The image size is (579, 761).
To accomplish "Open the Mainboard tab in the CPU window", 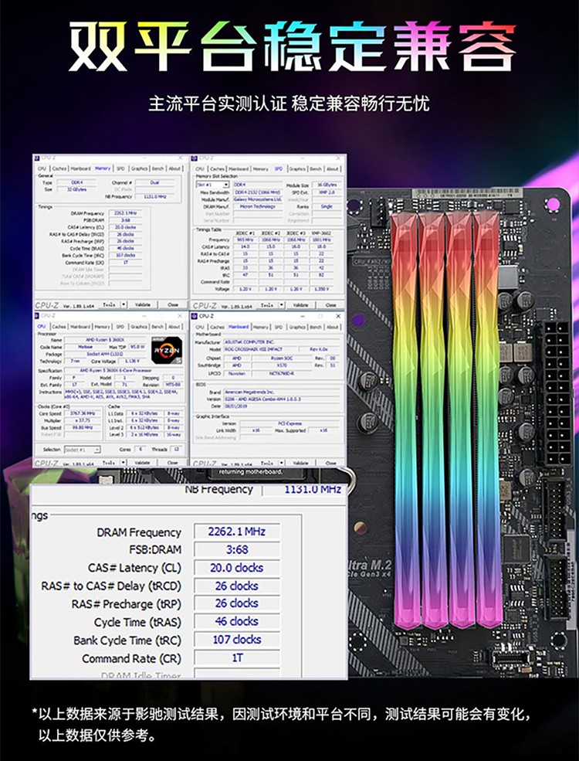I will 80,327.
